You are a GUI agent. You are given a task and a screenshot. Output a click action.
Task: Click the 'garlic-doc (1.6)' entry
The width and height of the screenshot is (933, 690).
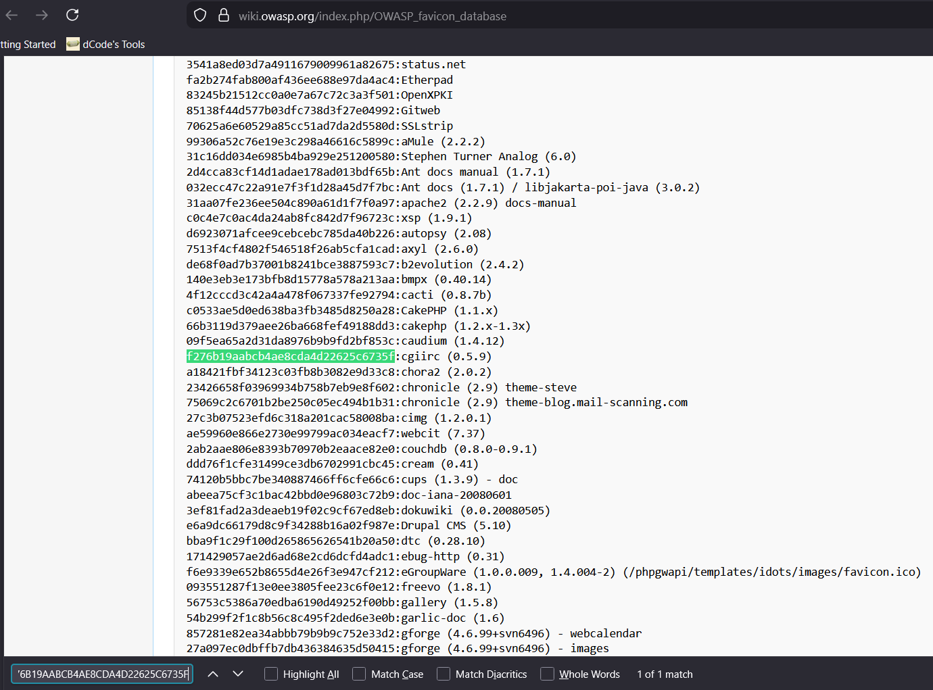(x=453, y=618)
